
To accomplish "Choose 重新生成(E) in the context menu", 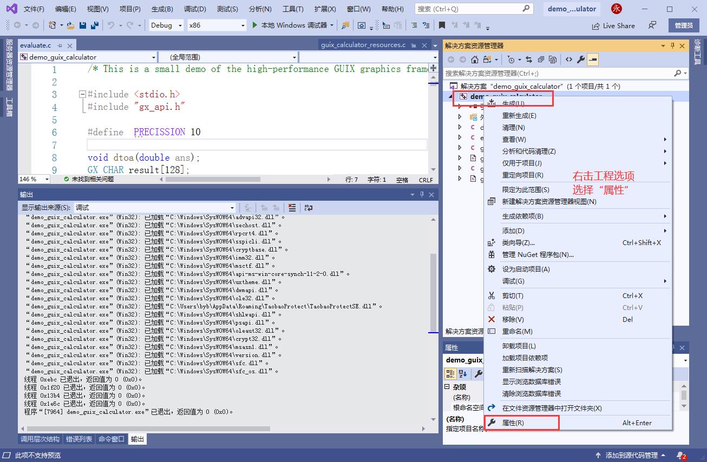I will click(x=578, y=116).
